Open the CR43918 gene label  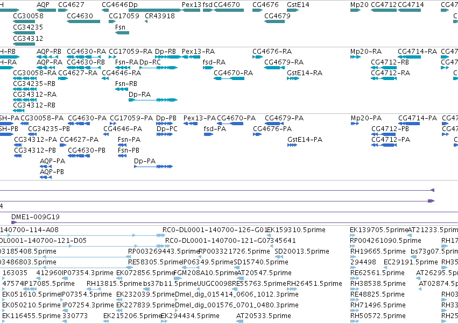tap(160, 16)
